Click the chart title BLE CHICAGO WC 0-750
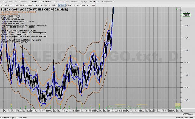The width and height of the screenshot is (195, 119). [34, 10]
